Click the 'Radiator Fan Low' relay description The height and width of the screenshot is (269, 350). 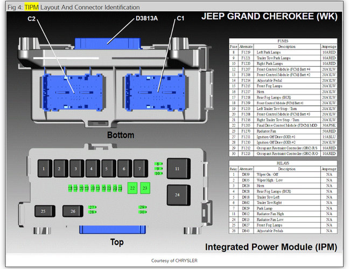pos(270,220)
